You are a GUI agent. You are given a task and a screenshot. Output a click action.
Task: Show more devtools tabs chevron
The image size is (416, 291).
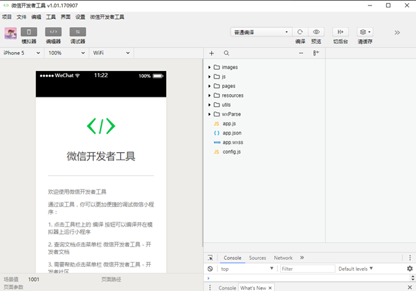(302, 258)
